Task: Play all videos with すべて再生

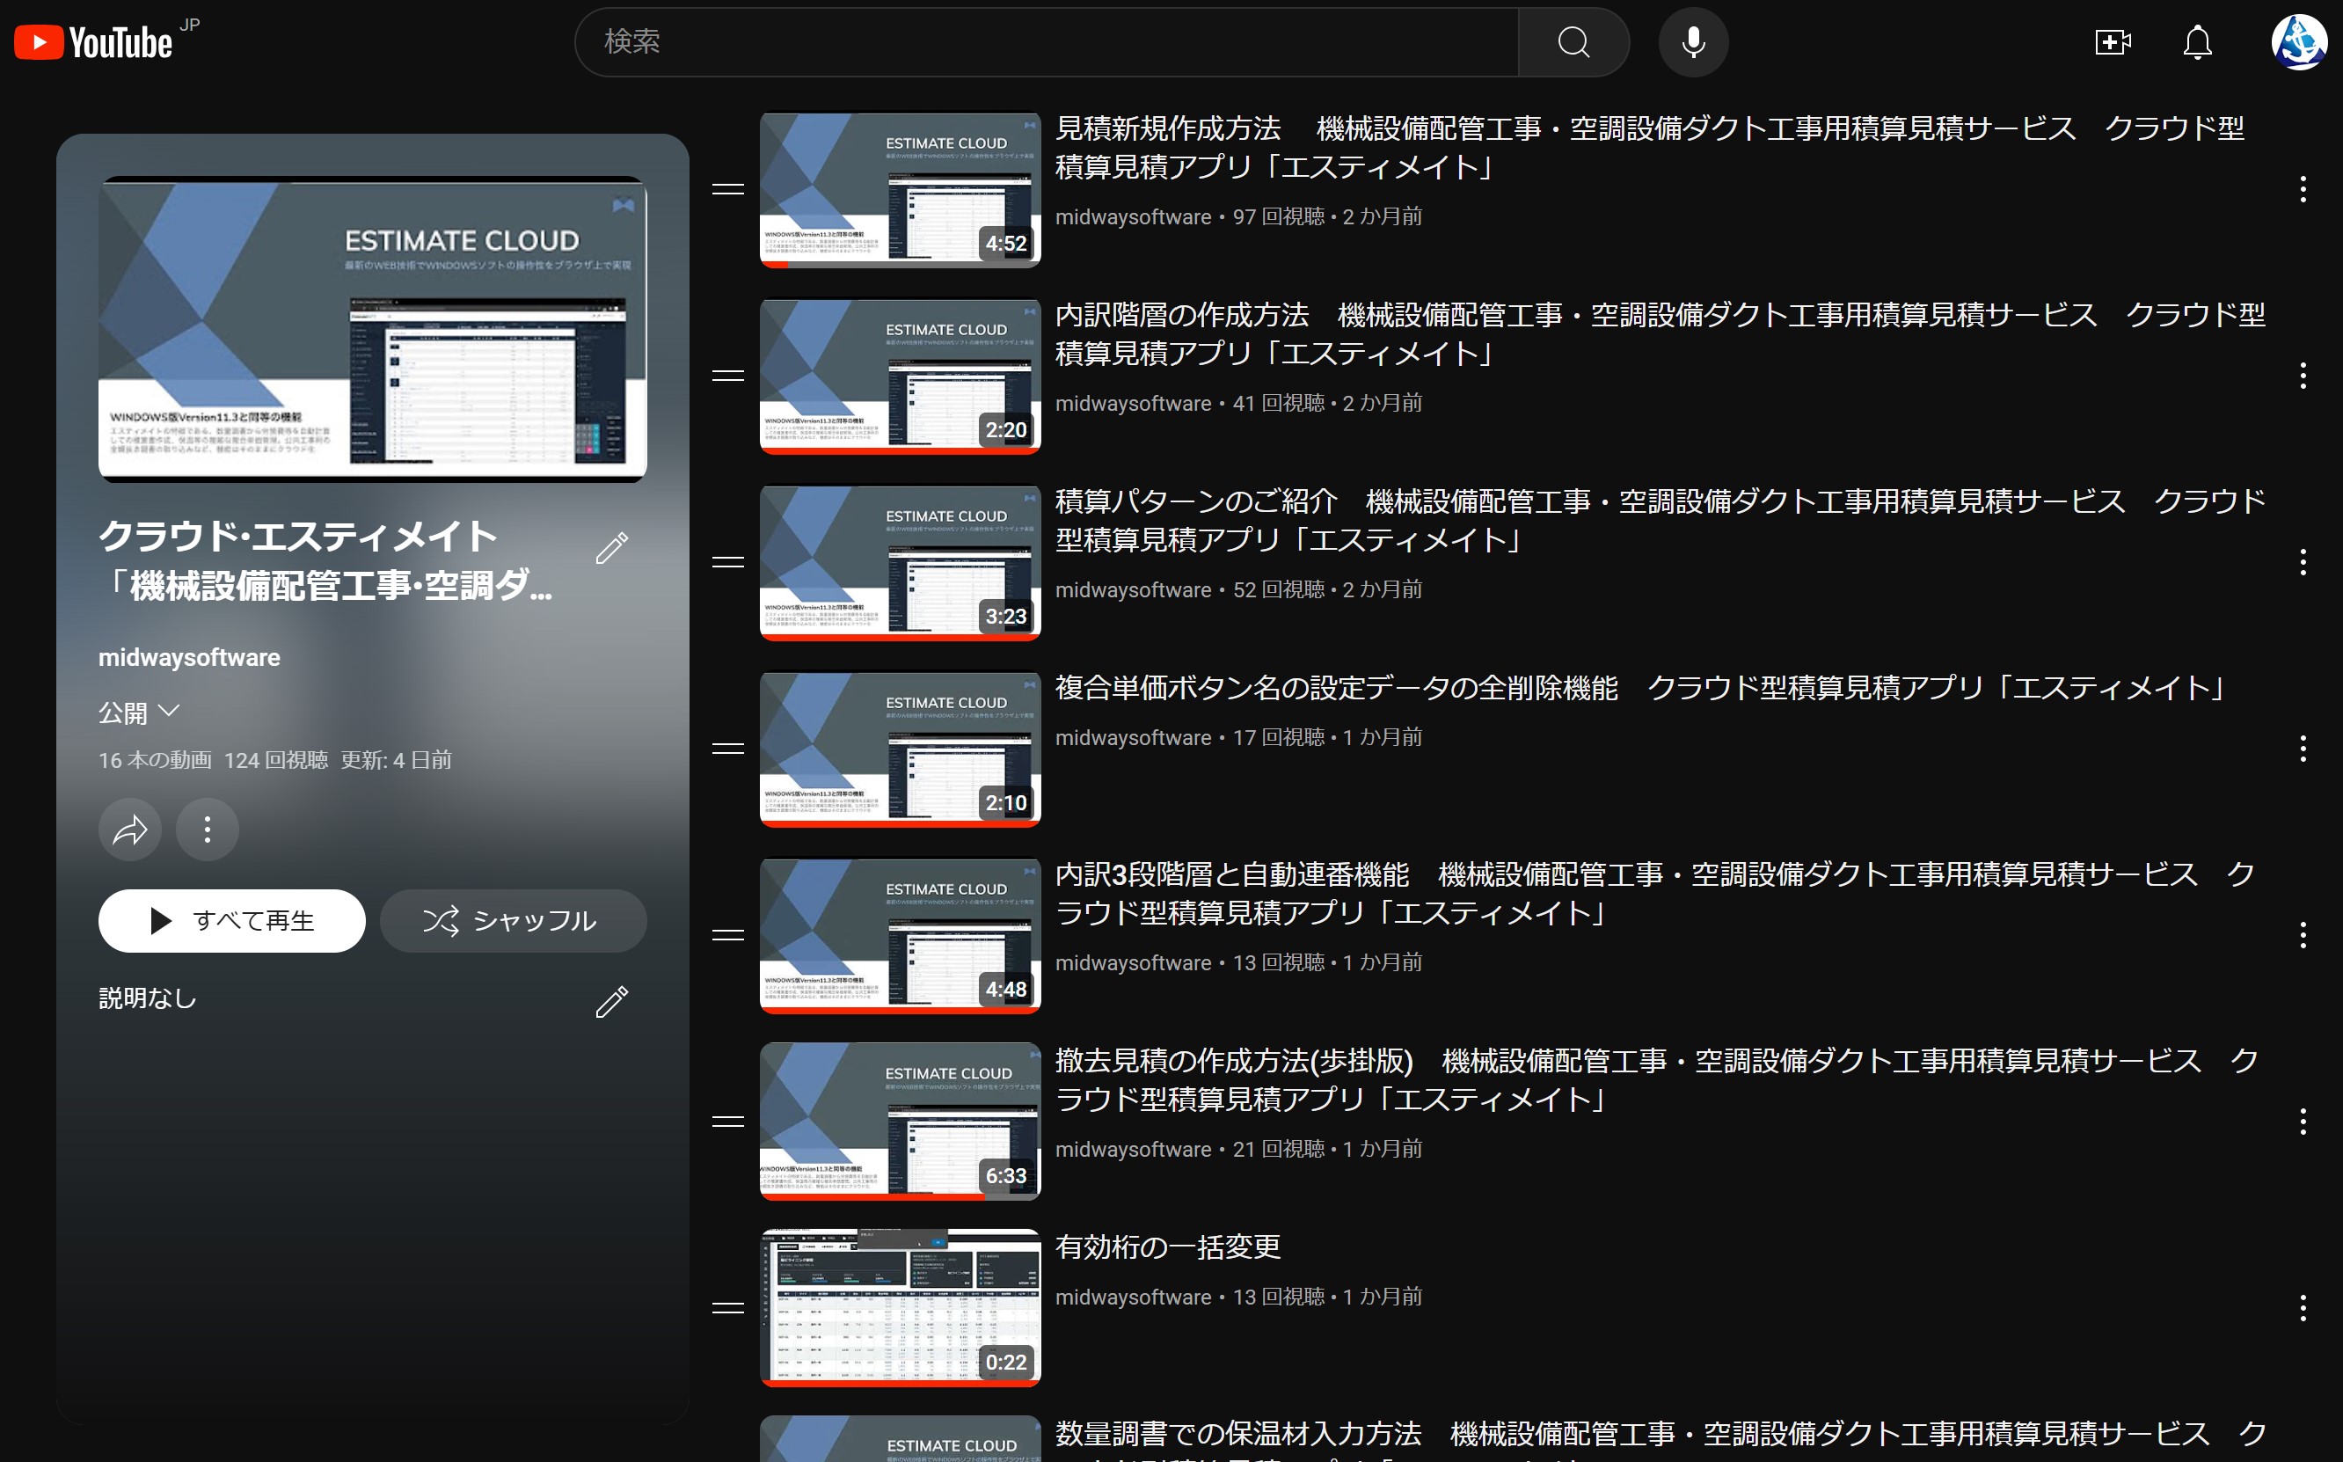Action: 232,920
